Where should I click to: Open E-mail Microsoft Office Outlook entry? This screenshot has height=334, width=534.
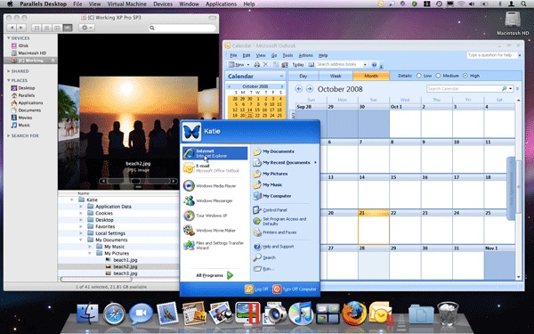[214, 168]
